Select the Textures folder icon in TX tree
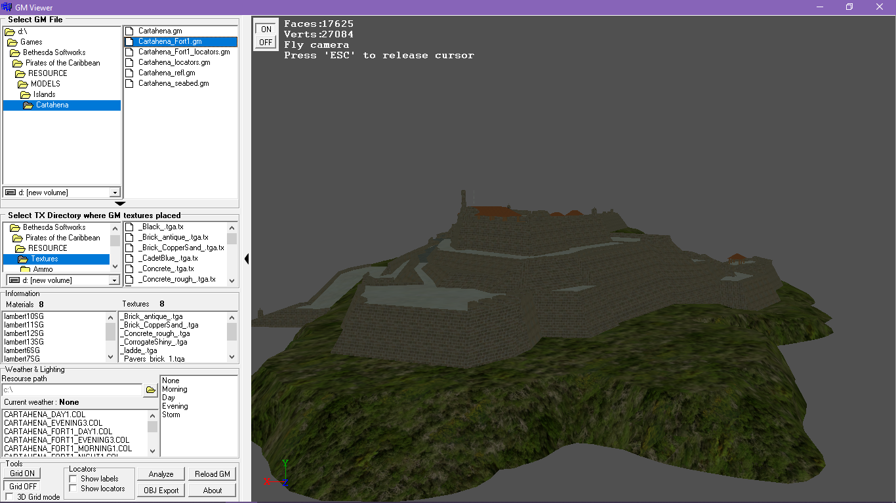Viewport: 896px width, 503px height. (x=23, y=259)
